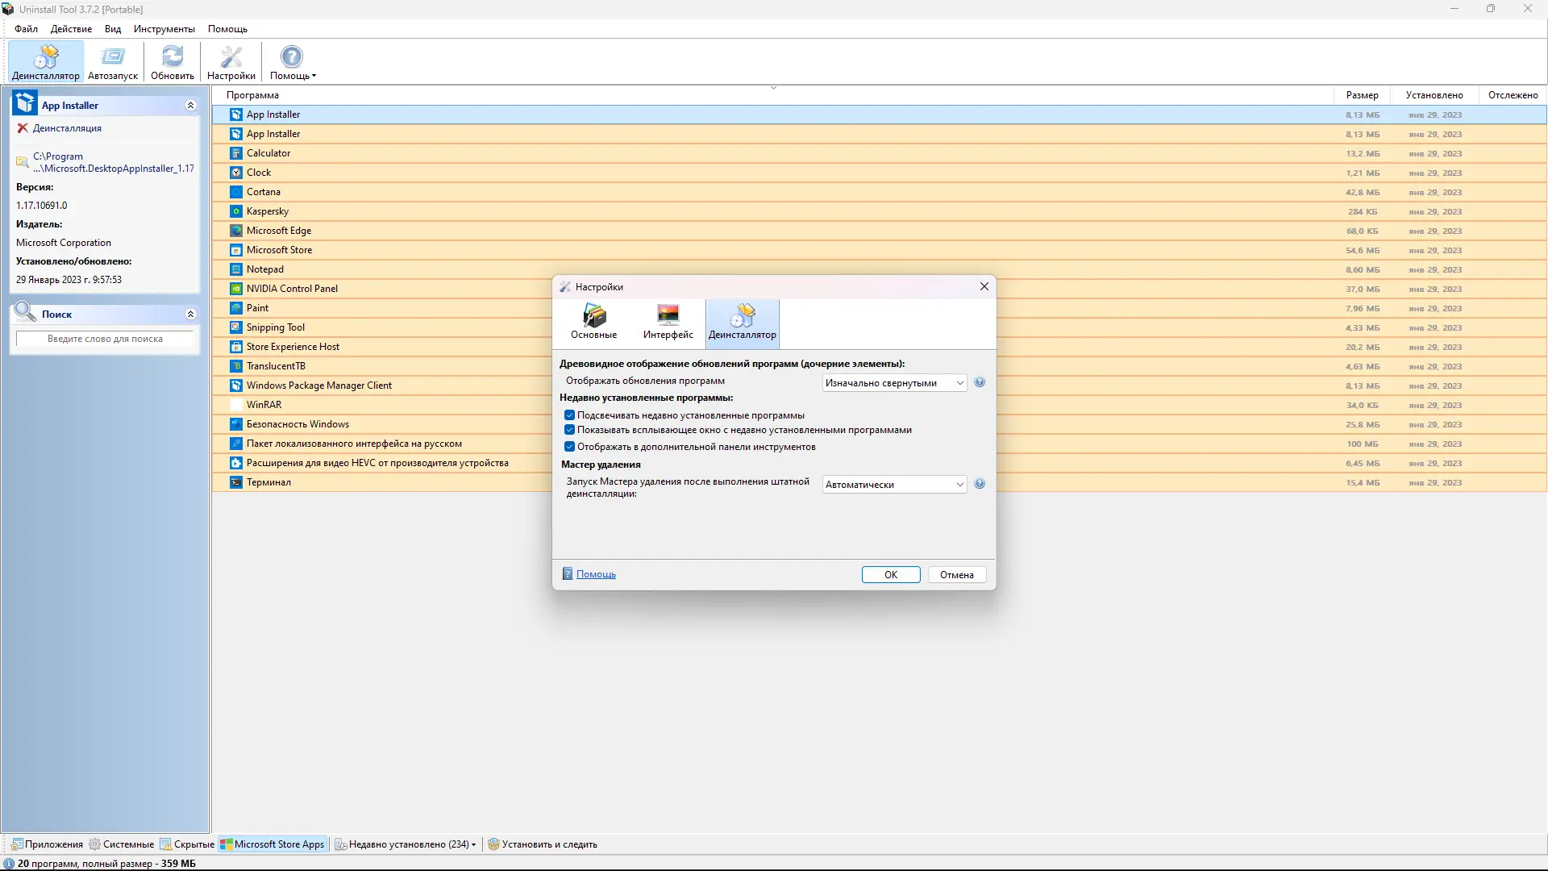Click folder icon next to program path
Screen dimensions: 1548x871
point(23,162)
